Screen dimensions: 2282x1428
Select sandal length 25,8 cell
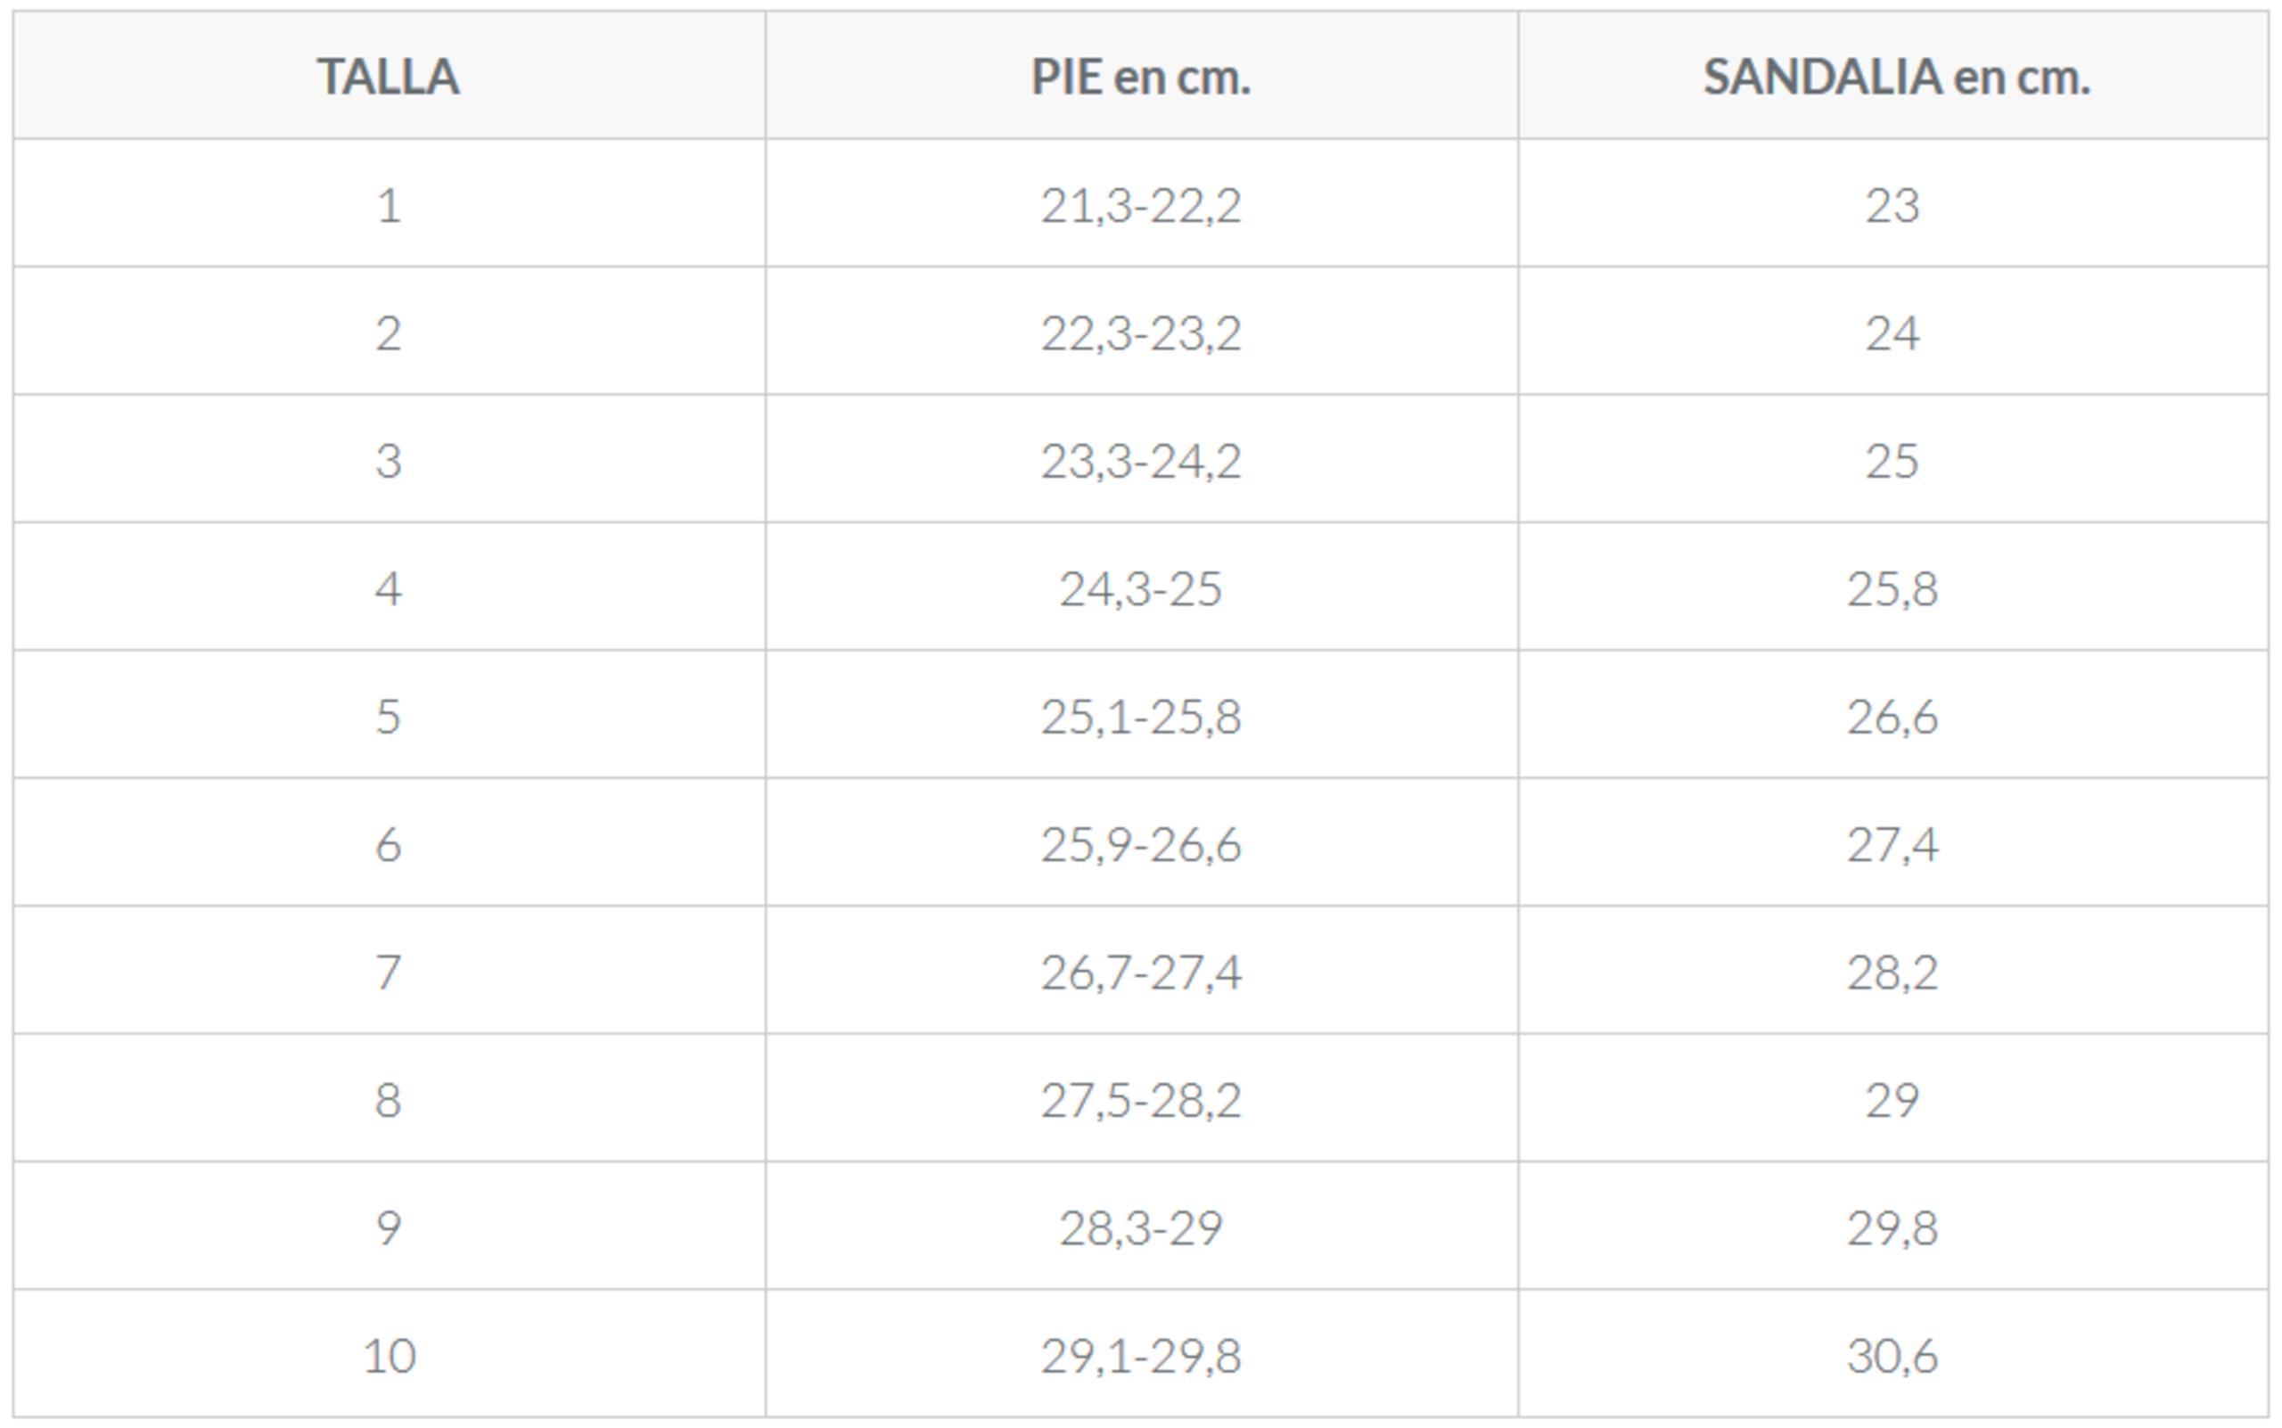click(1894, 587)
